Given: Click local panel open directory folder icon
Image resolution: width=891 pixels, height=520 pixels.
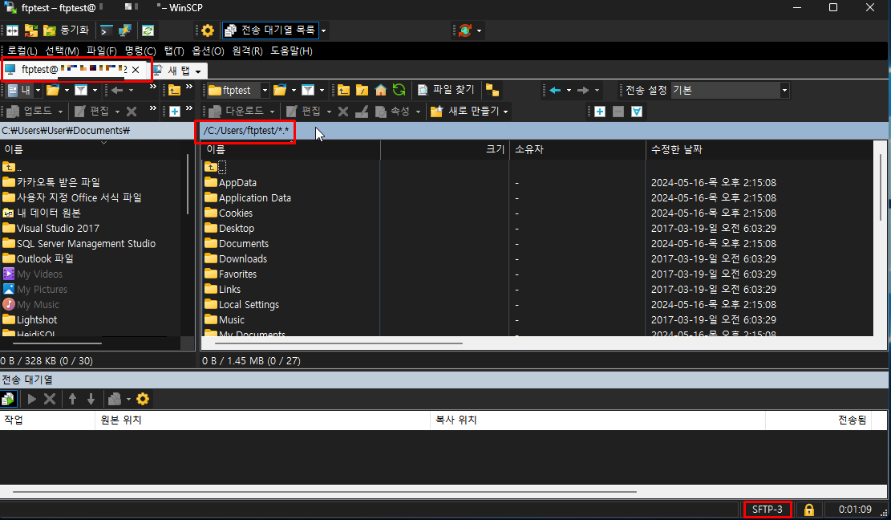Looking at the screenshot, I should point(53,91).
